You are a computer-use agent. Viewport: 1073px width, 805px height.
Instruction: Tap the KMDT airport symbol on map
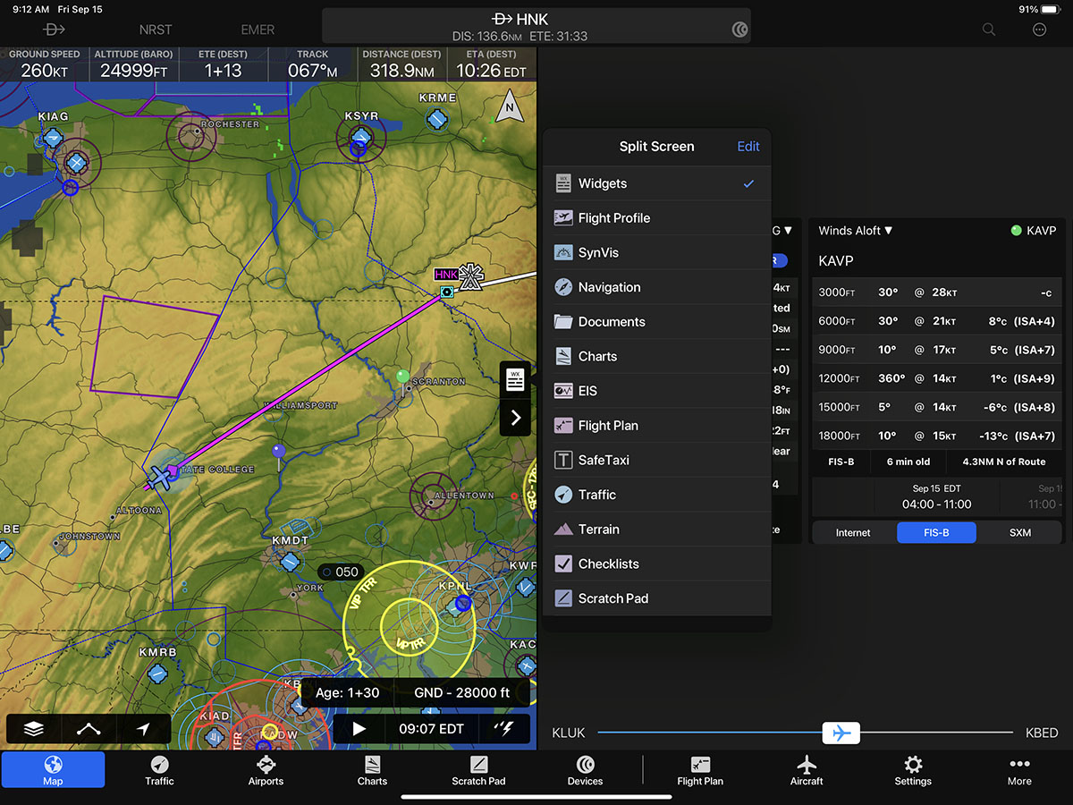[290, 562]
